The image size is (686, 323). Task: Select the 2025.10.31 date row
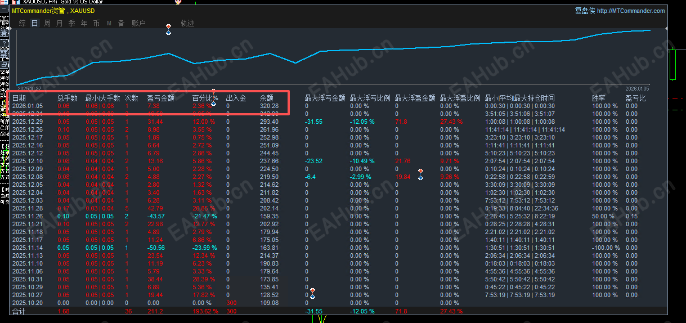click(x=27, y=279)
